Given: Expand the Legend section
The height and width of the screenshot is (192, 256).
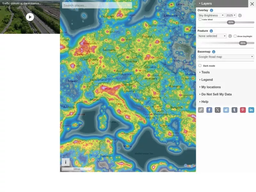Looking at the screenshot, I should tap(207, 80).
